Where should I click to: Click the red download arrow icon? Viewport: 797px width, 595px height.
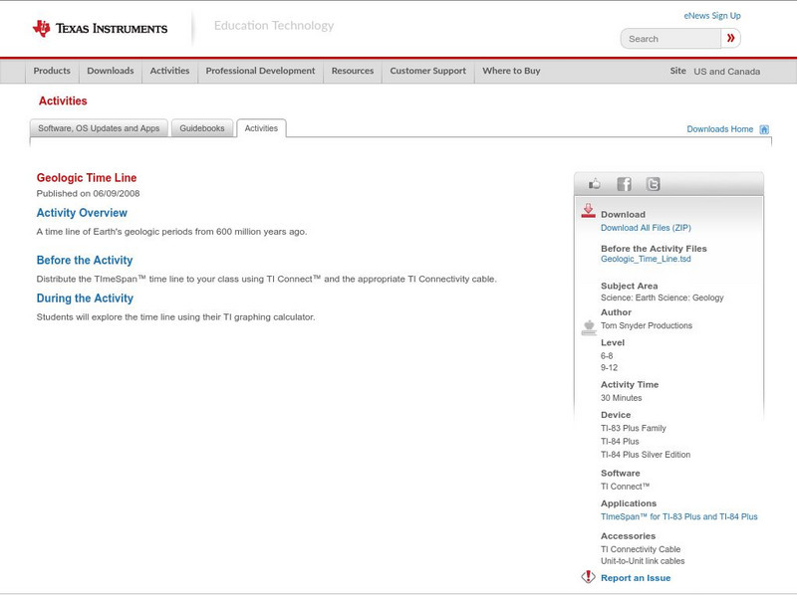(588, 211)
